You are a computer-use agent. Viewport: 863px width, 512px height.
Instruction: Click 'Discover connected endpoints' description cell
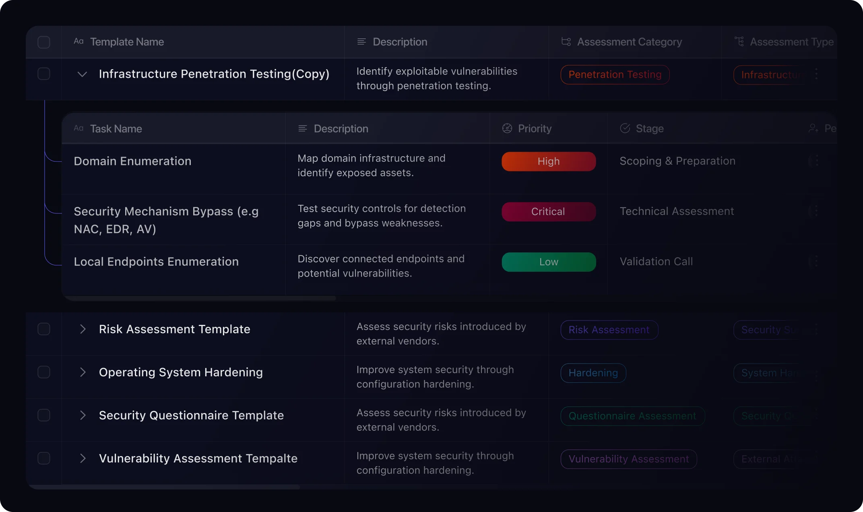(381, 266)
